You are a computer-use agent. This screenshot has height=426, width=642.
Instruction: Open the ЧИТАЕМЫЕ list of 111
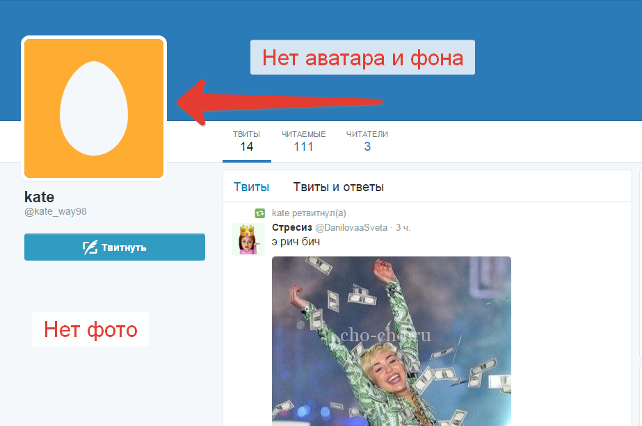pyautogui.click(x=303, y=141)
